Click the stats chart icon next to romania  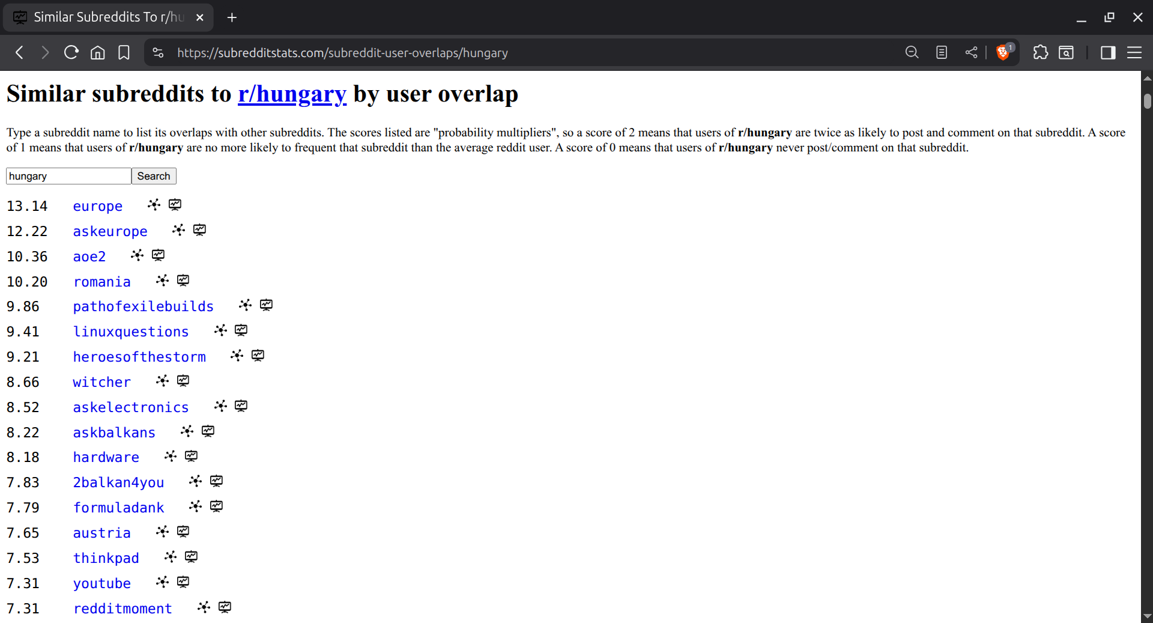click(183, 281)
